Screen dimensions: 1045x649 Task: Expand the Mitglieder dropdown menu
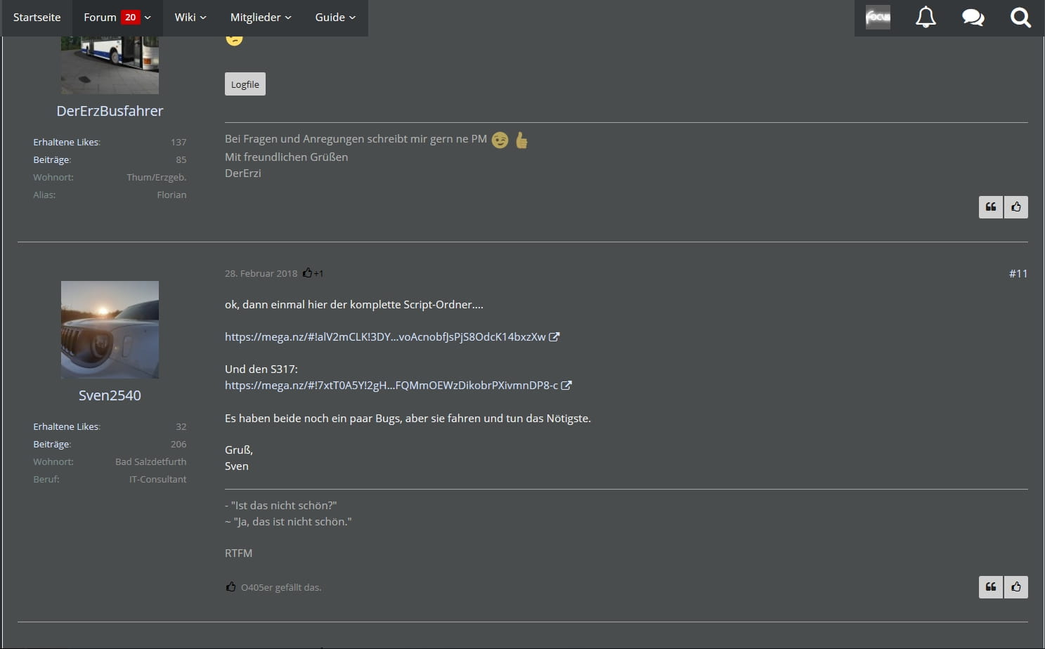260,18
